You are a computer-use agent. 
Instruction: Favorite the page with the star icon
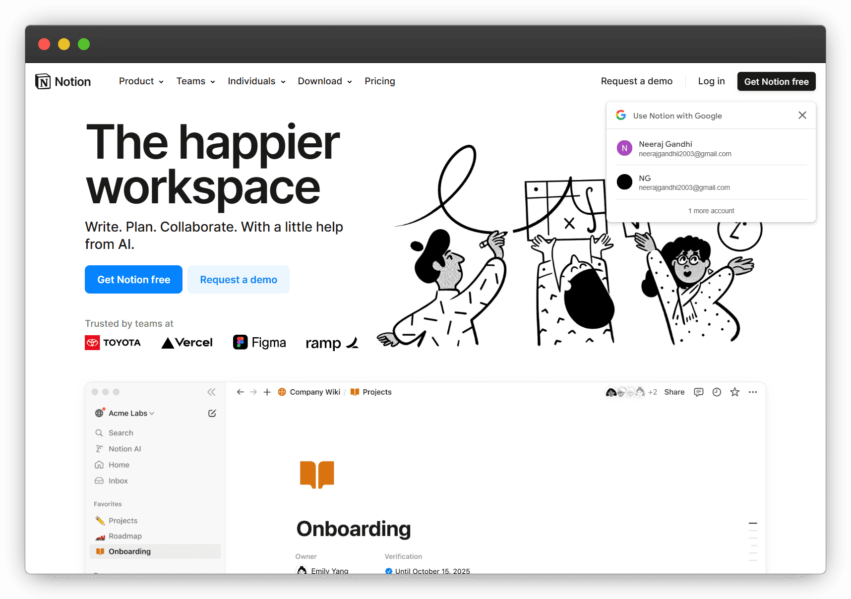(735, 392)
